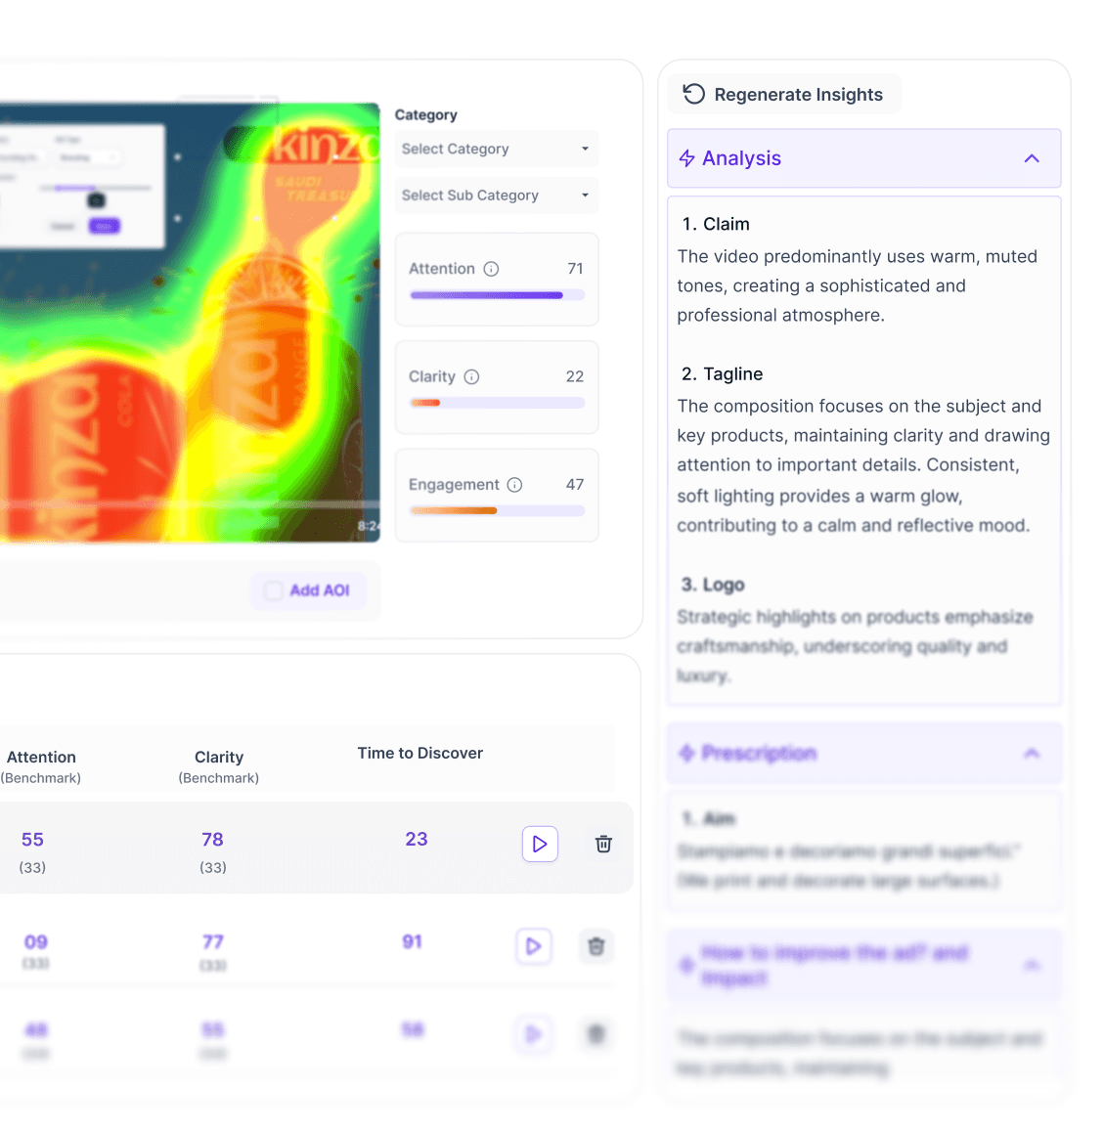This screenshot has height=1132, width=1103.
Task: Click the Attention score progress bar
Action: [x=497, y=295]
